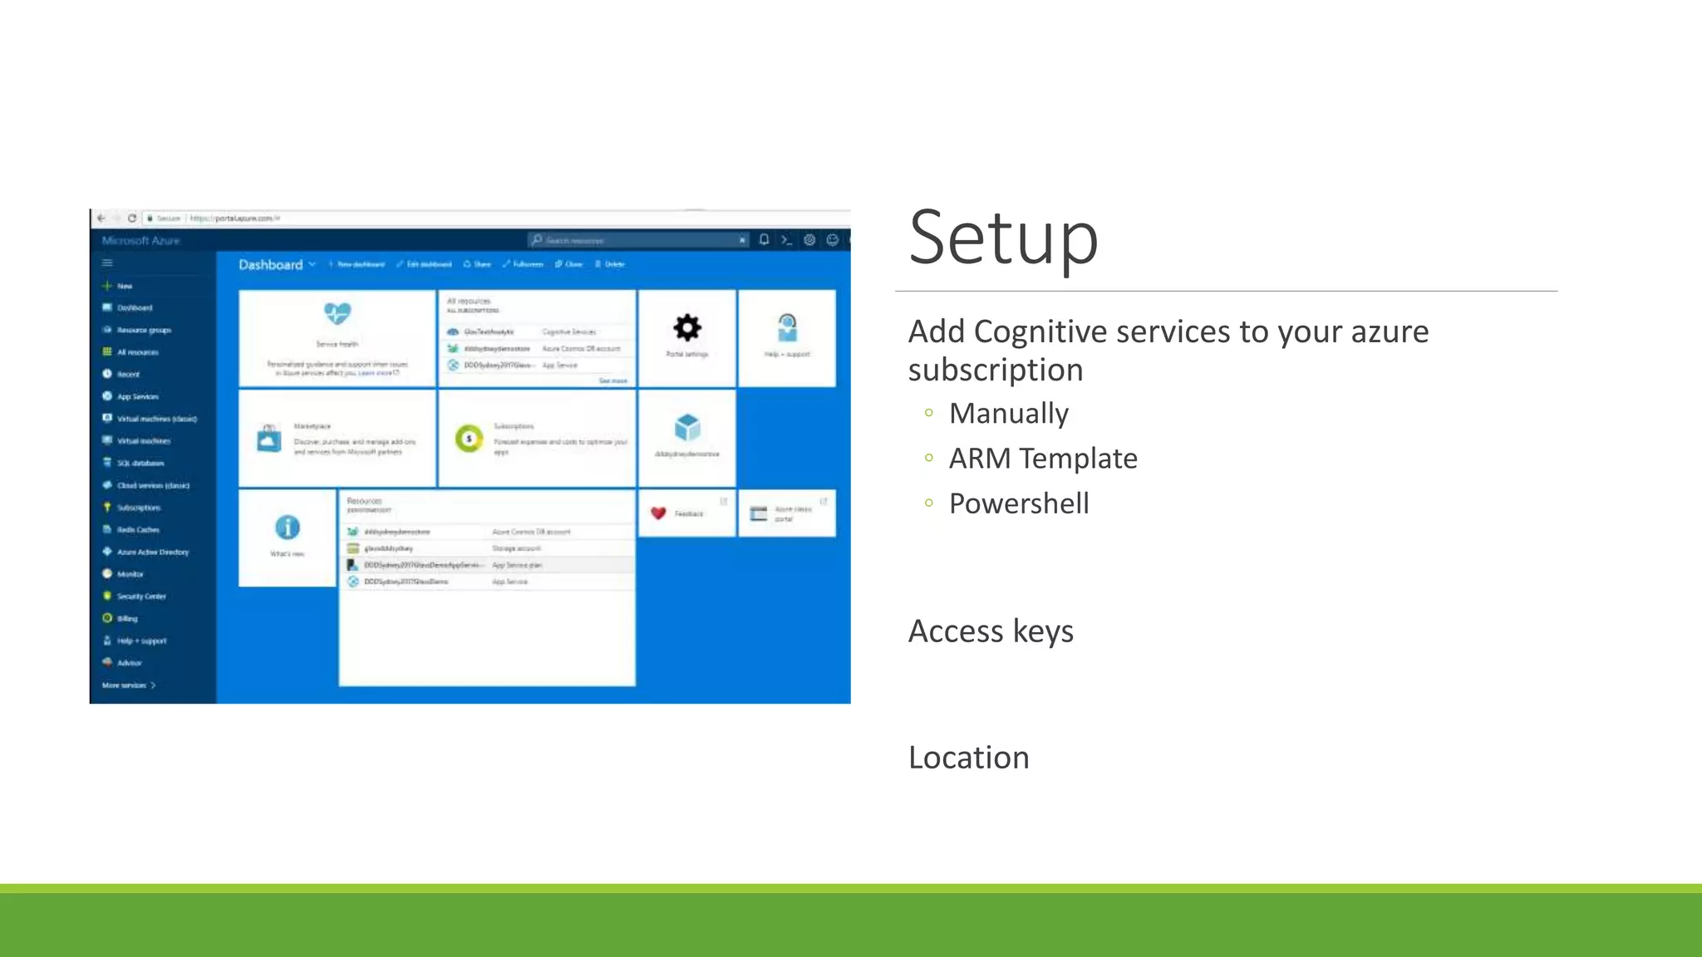Image resolution: width=1702 pixels, height=957 pixels.
Task: Open the Azure classic portal tile
Action: [787, 513]
